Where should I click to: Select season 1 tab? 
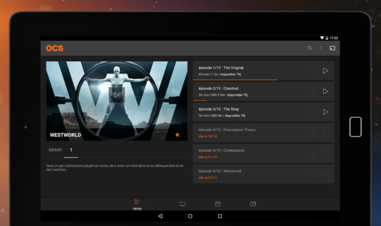[x=71, y=150]
